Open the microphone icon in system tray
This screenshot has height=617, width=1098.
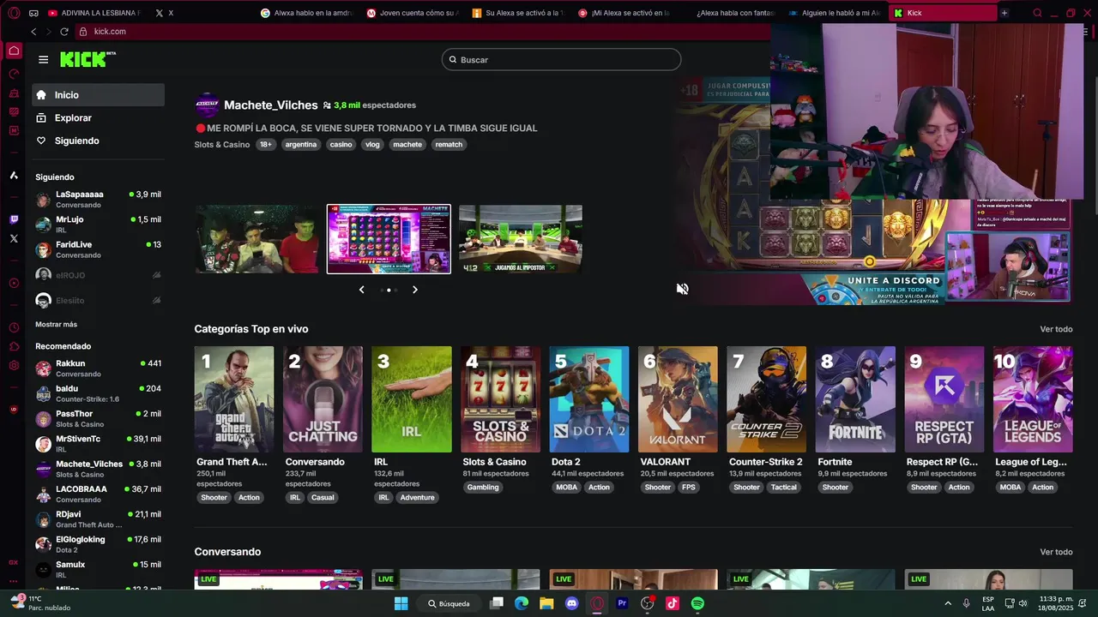[x=966, y=603]
